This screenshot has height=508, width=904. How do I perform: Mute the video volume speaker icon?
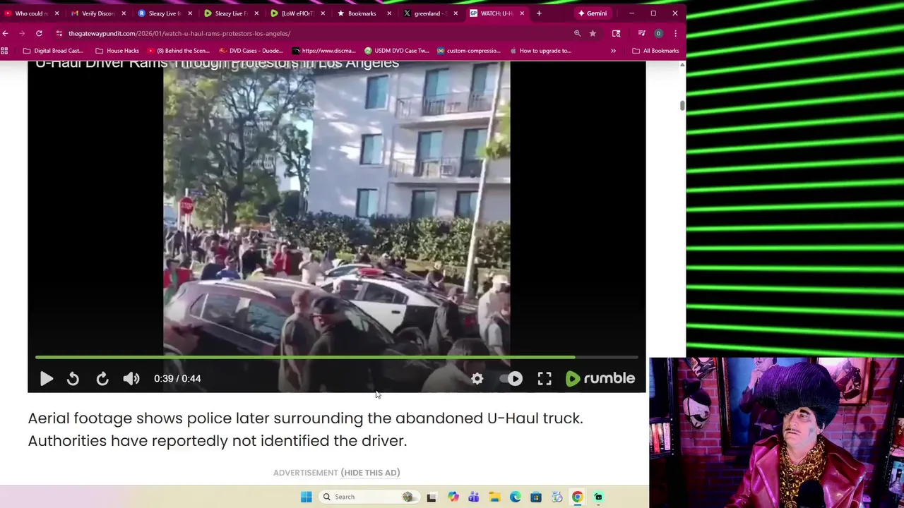(x=131, y=379)
